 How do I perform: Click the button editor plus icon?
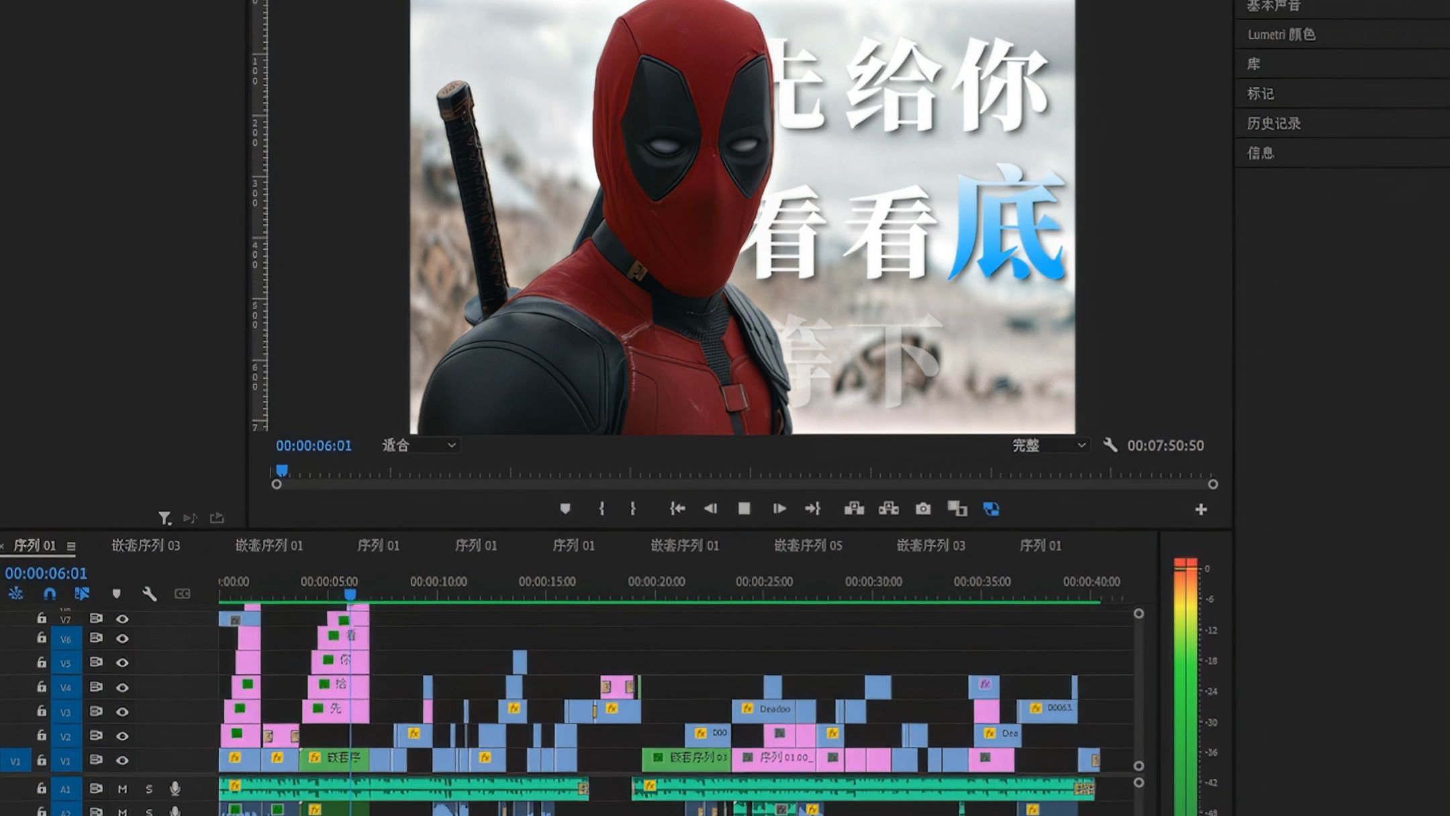(1201, 510)
